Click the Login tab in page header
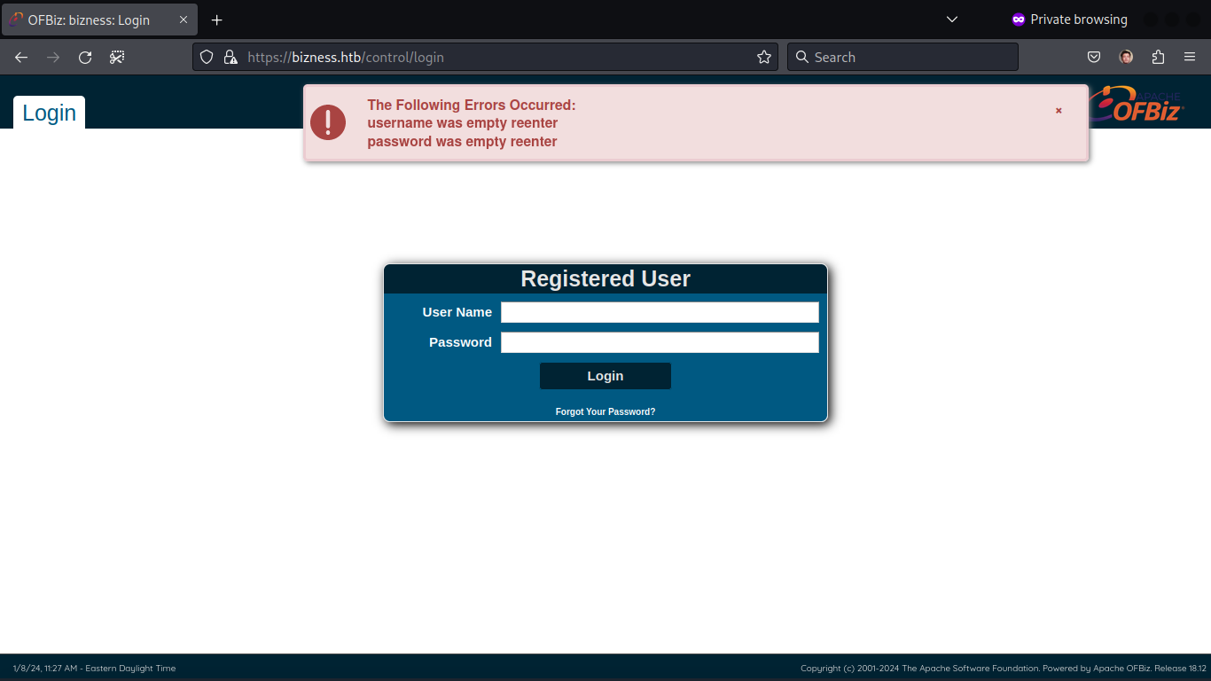 click(x=50, y=113)
